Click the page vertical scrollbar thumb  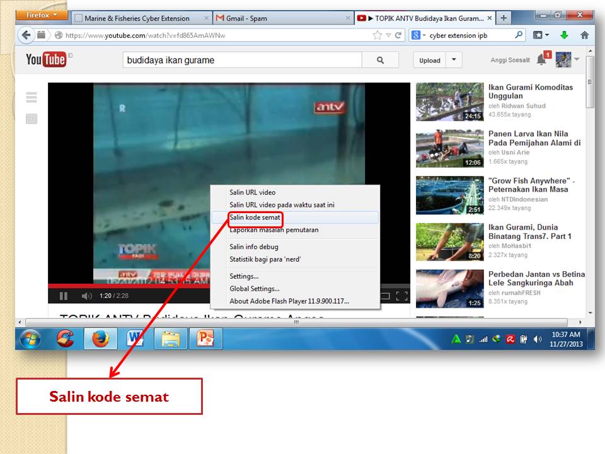click(590, 82)
